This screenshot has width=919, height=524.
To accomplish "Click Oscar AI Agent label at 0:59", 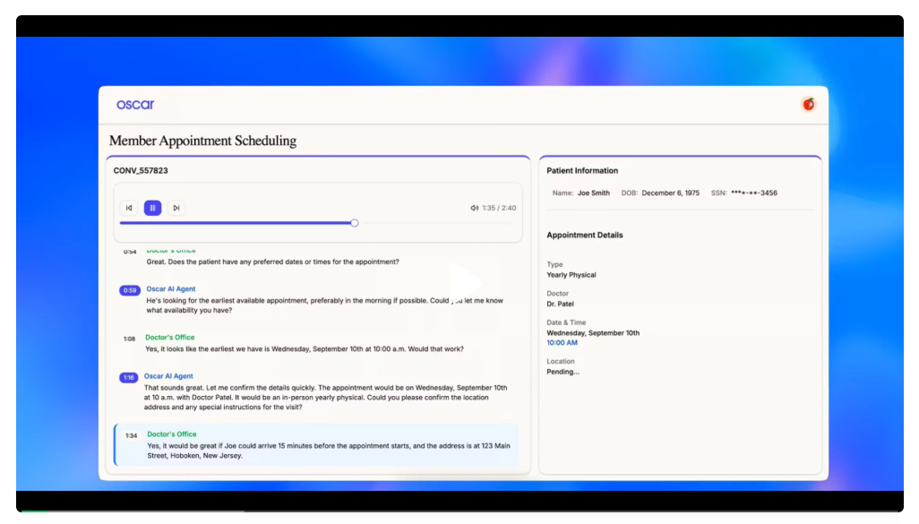I will pyautogui.click(x=171, y=289).
